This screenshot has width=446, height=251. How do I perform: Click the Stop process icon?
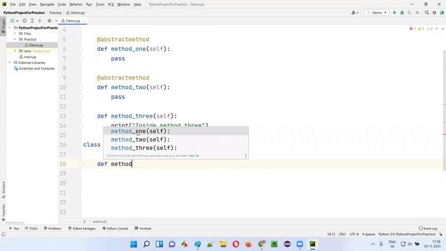coord(417,13)
